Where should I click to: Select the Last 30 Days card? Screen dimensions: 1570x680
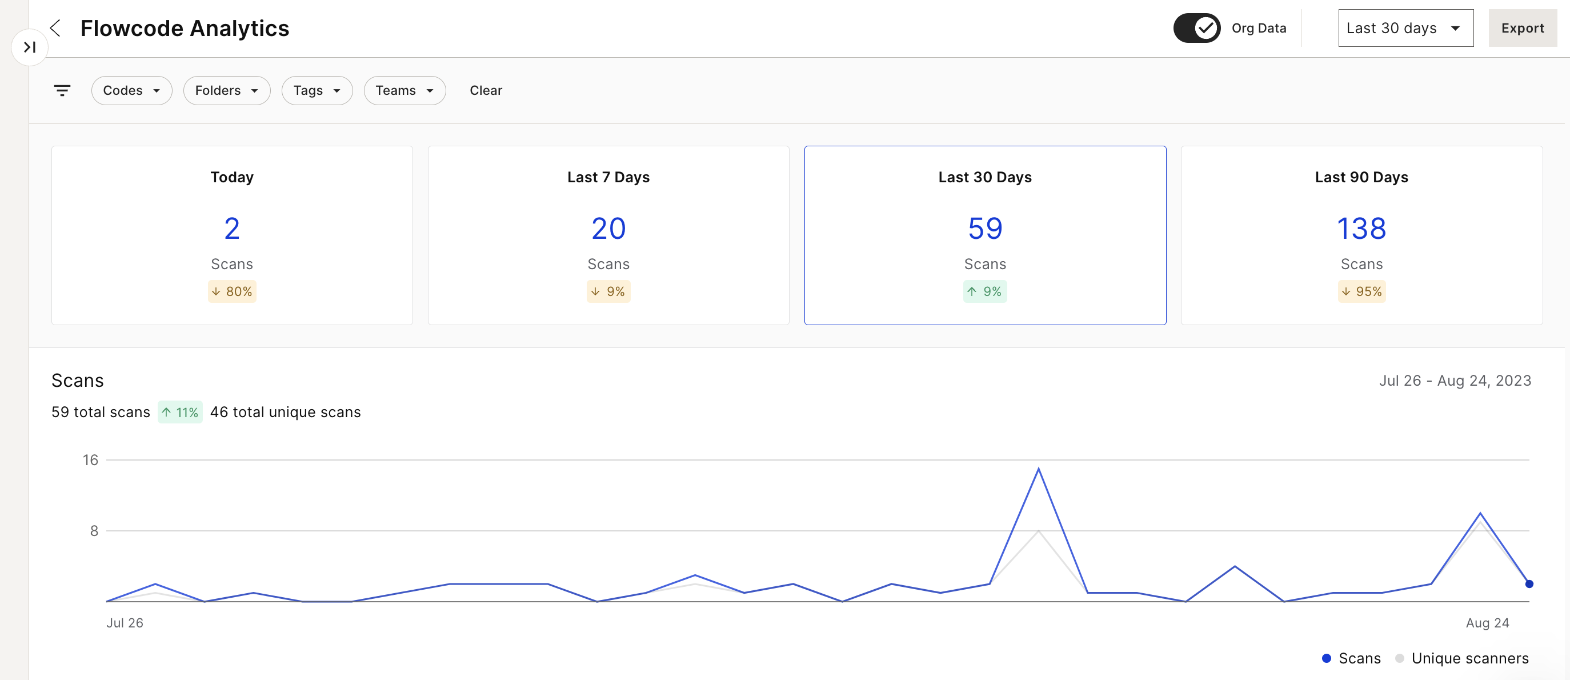(985, 235)
